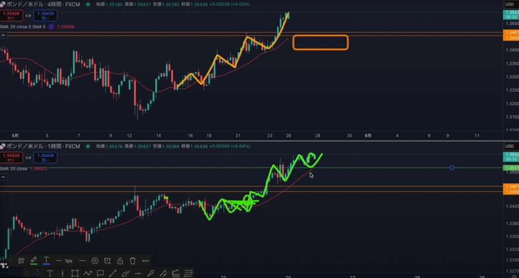Select the path arrow drawing tool
Viewport: 519px width, 278px height.
pyautogui.click(x=88, y=273)
